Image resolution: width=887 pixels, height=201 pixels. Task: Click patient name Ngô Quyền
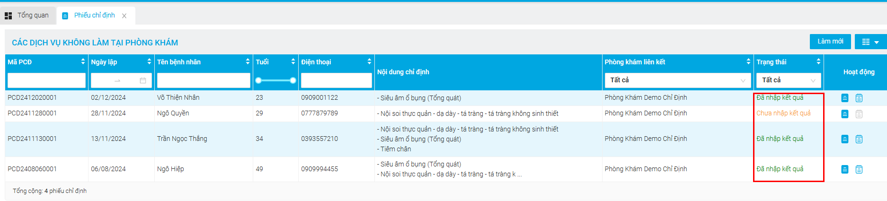[173, 114]
